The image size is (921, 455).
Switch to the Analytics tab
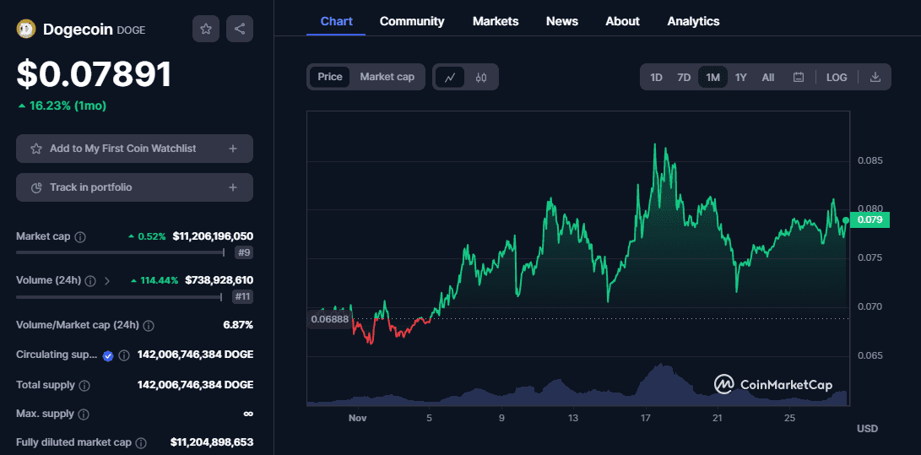click(693, 21)
